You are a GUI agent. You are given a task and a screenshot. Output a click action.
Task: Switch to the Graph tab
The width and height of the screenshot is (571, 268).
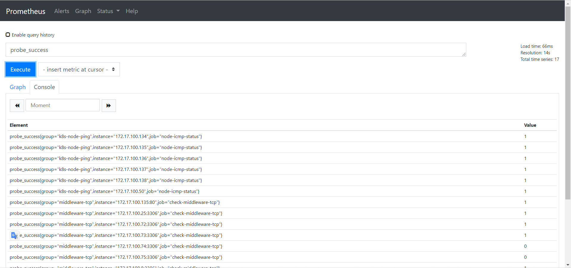point(18,87)
